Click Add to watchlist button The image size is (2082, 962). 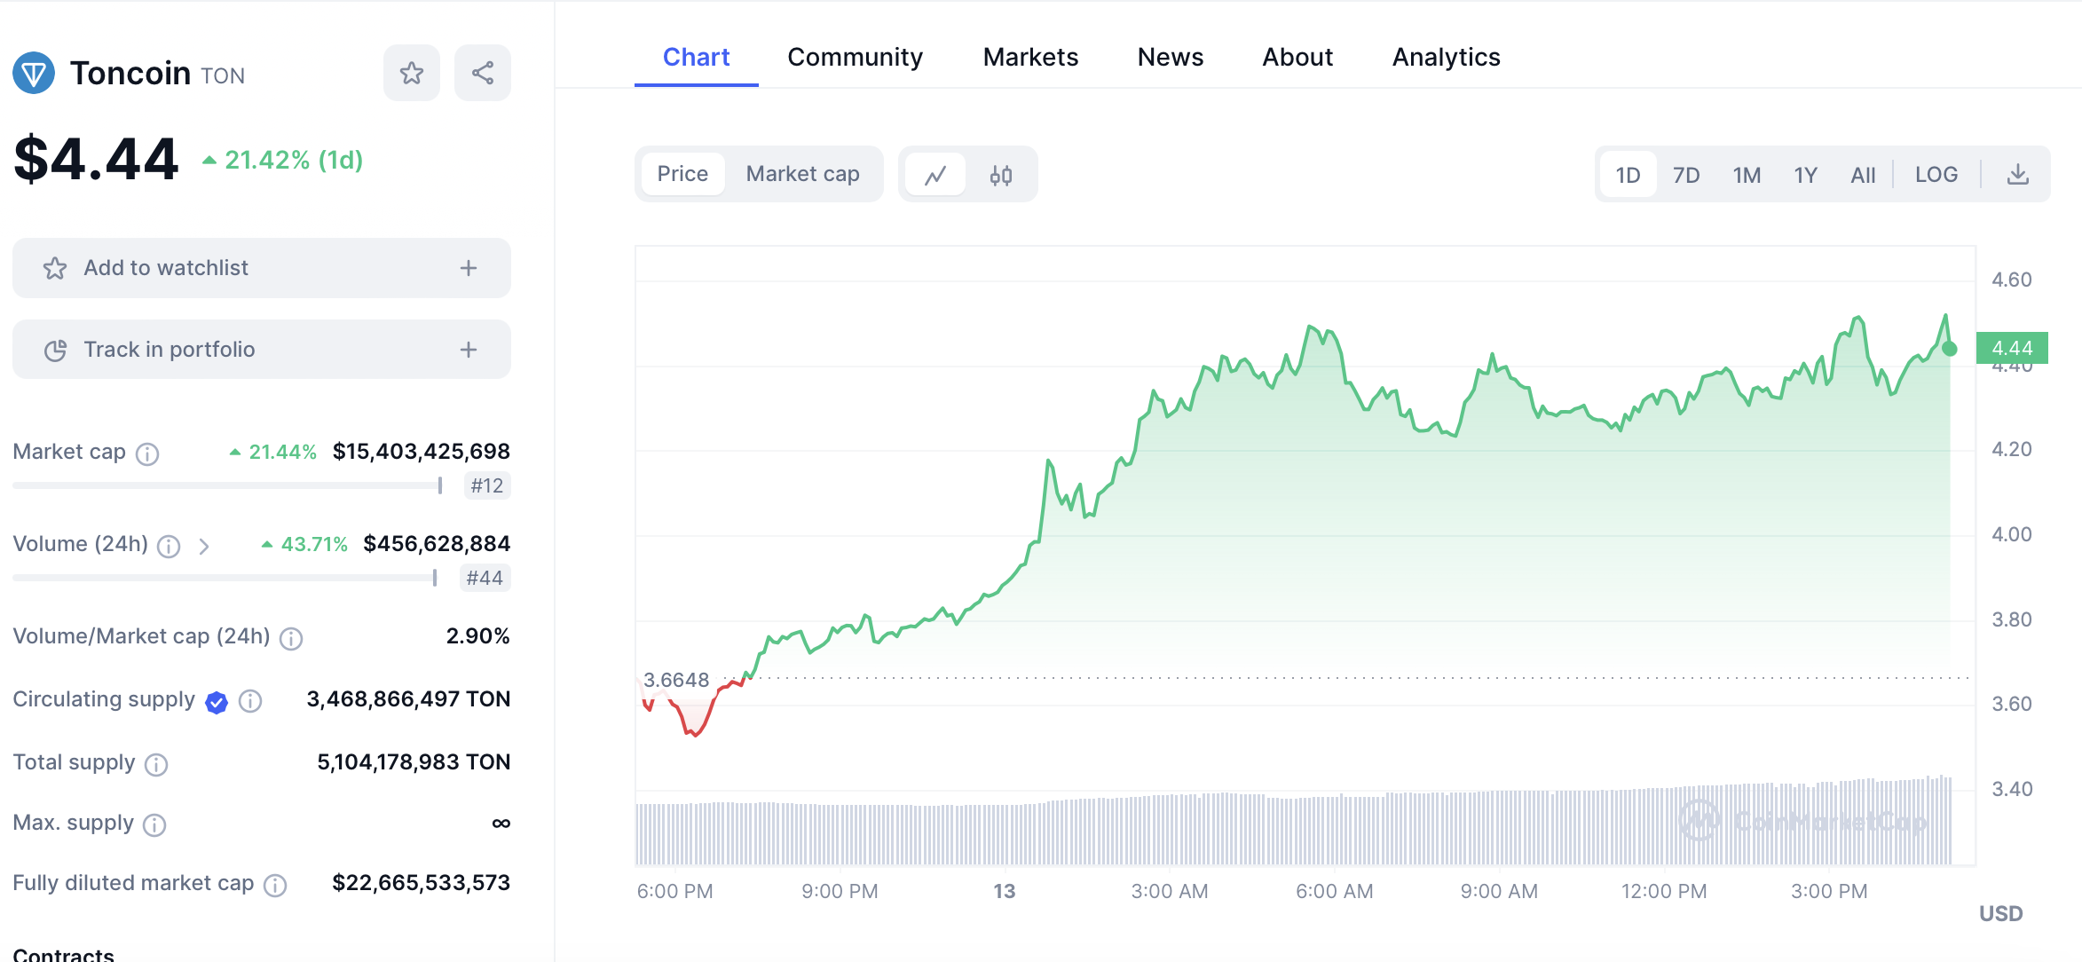pos(166,268)
